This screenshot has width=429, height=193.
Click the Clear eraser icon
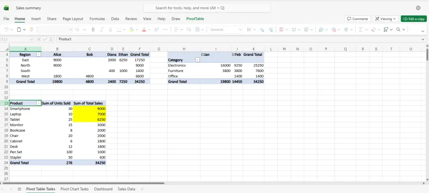[374, 30]
